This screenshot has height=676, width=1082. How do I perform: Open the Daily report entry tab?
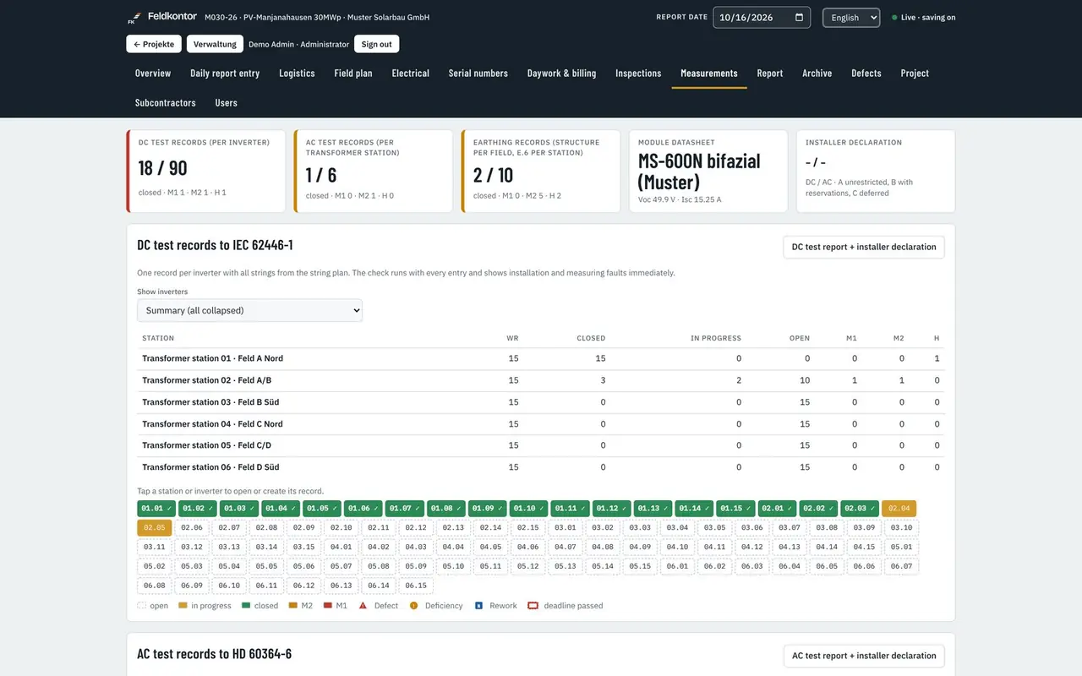pyautogui.click(x=225, y=74)
